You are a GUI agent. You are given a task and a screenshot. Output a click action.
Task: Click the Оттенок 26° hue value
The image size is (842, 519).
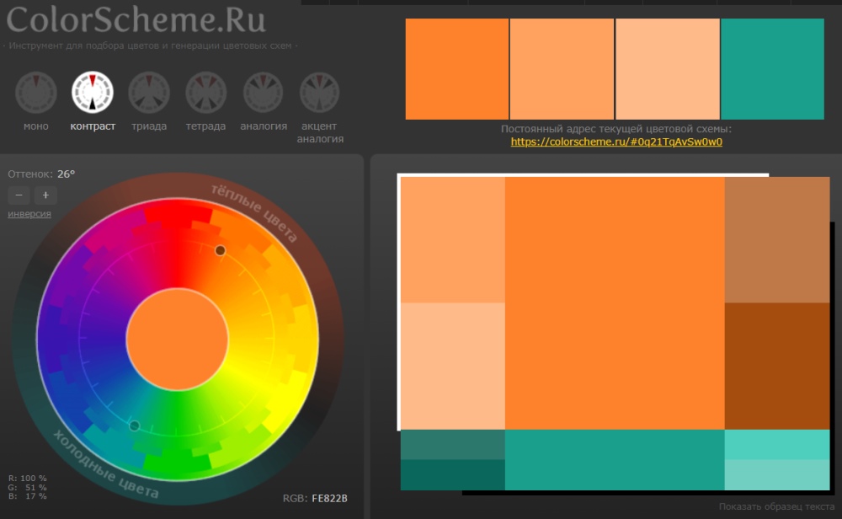pyautogui.click(x=66, y=174)
